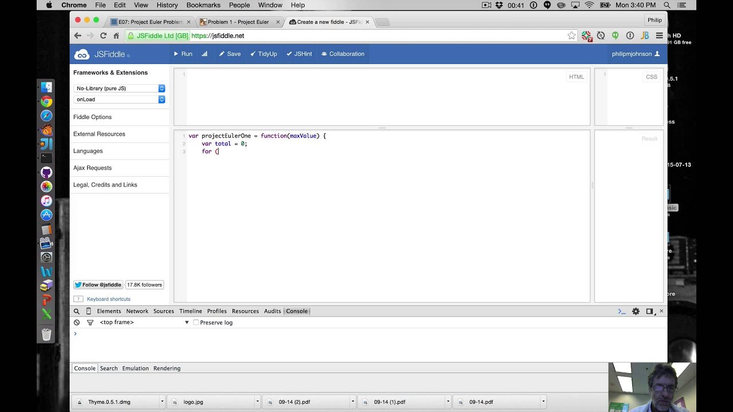
Task: Expand the External Resources section
Action: pyautogui.click(x=99, y=134)
